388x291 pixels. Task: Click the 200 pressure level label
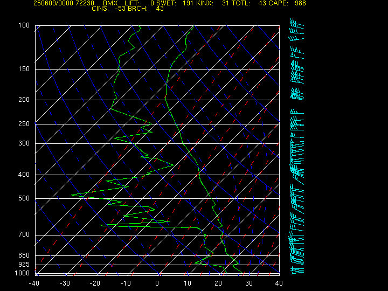pos(24,100)
